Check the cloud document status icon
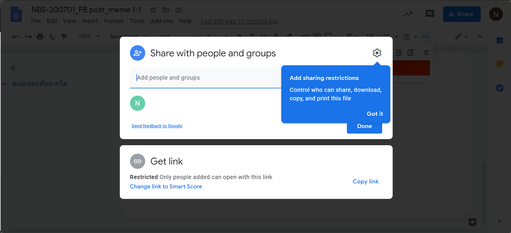This screenshot has height=233, width=511. point(179,10)
